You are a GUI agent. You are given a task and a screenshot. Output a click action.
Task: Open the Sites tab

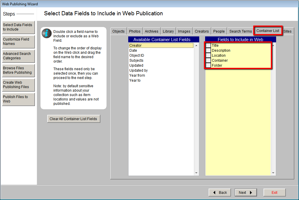click(x=287, y=31)
